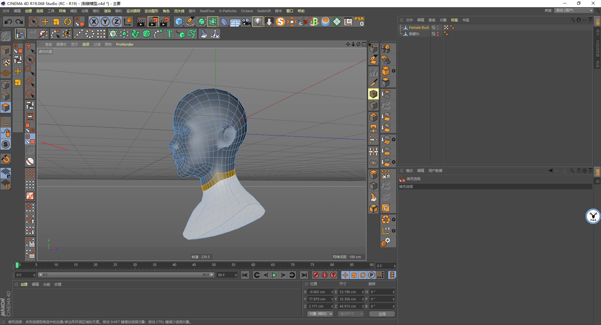Open the 摄像机 viewport menu
Image resolution: width=601 pixels, height=325 pixels.
[61, 44]
